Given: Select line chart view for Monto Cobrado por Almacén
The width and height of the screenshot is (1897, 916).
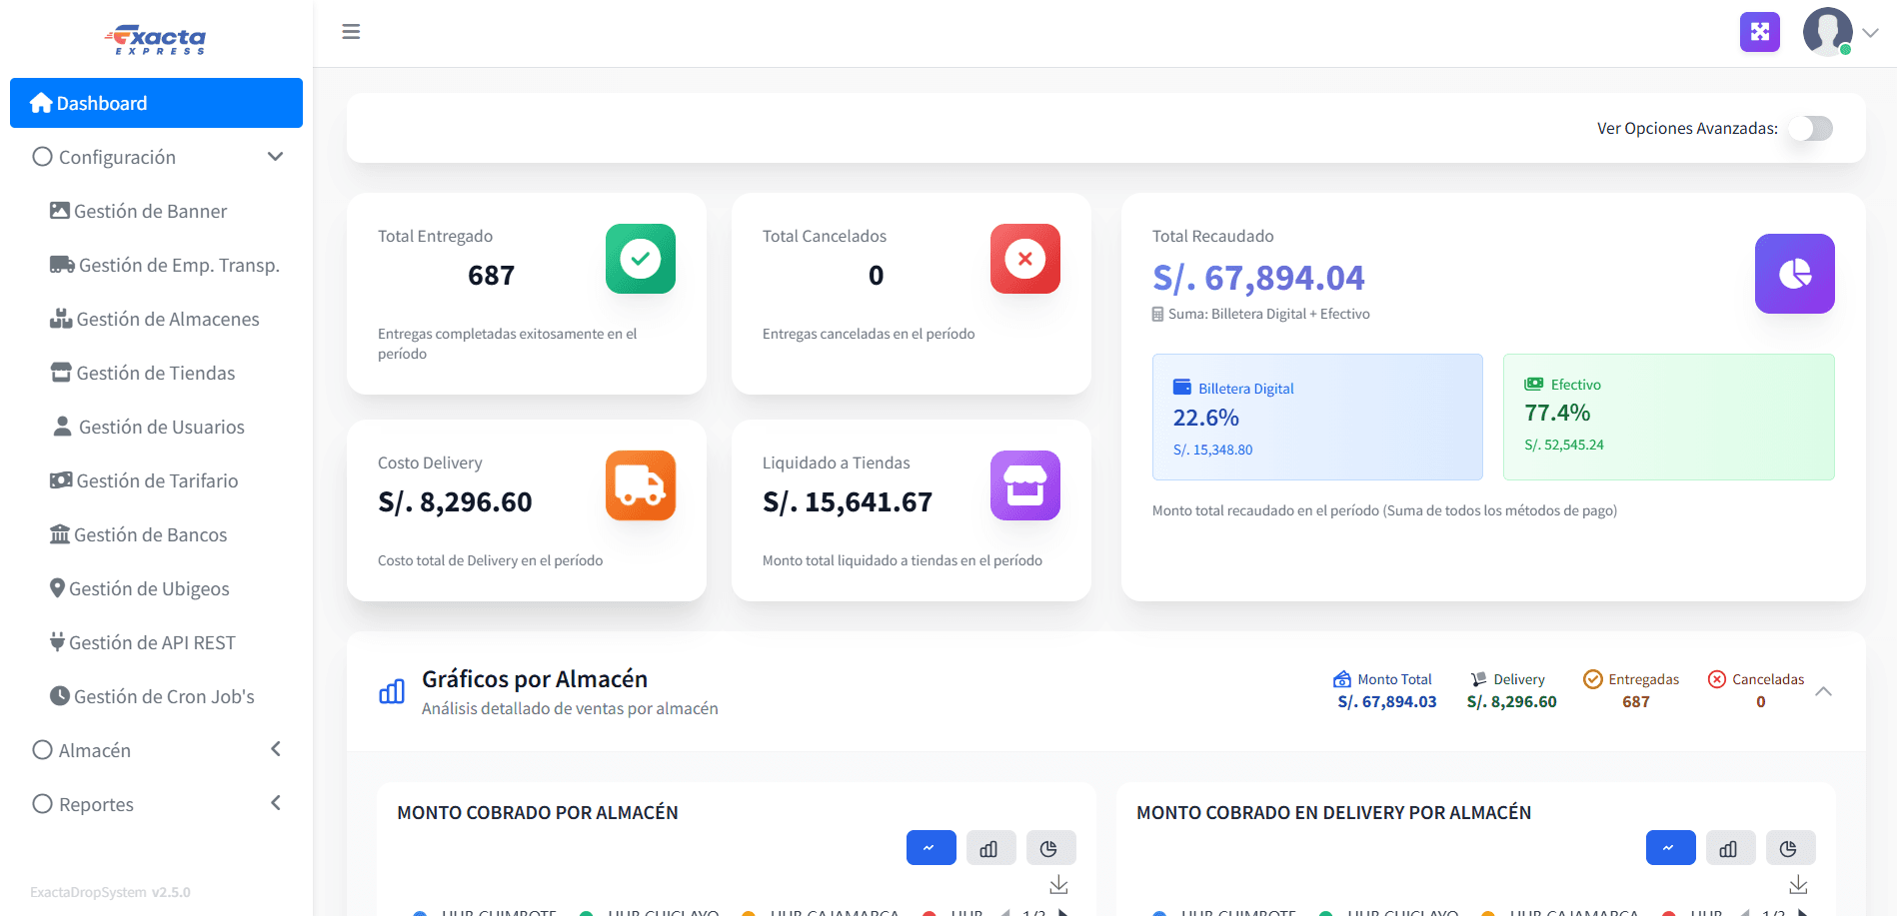Looking at the screenshot, I should [x=931, y=848].
